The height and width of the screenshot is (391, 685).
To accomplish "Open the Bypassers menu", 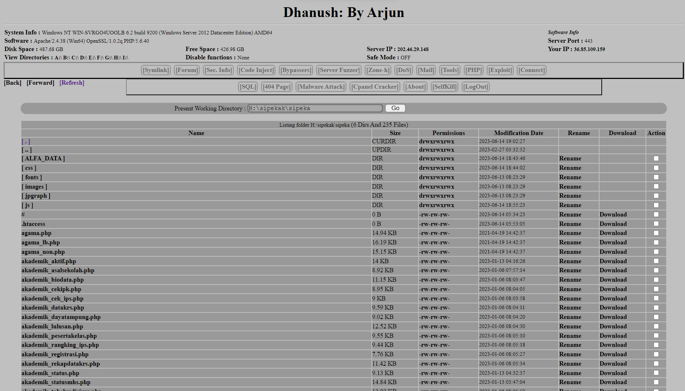I will [296, 70].
